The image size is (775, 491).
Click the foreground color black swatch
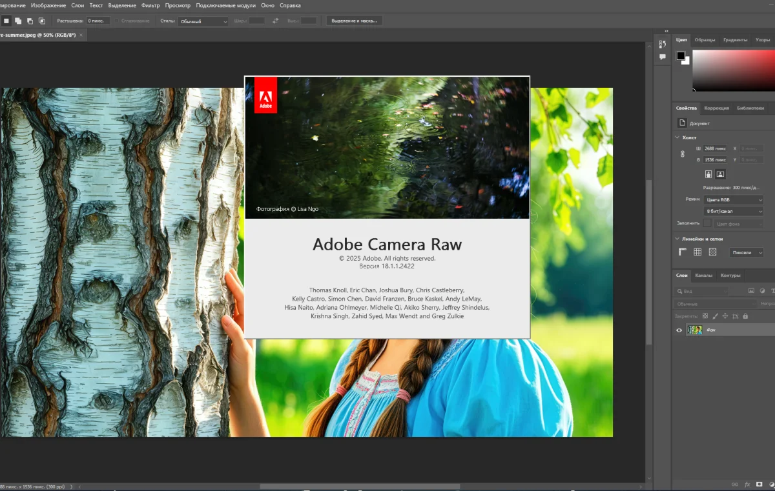pyautogui.click(x=680, y=56)
